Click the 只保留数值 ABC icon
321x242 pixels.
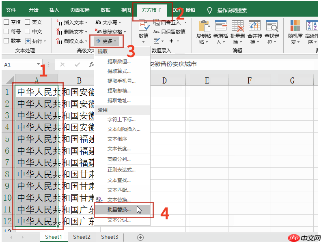(156, 32)
